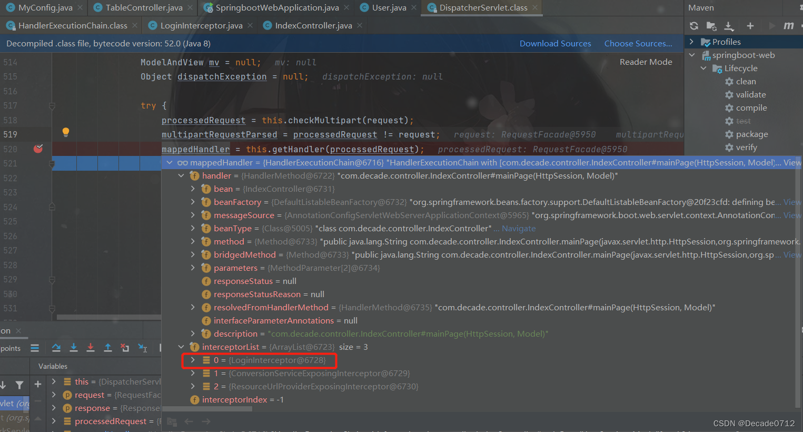Click the lightbulb intention on line 519
803x432 pixels.
click(x=66, y=132)
